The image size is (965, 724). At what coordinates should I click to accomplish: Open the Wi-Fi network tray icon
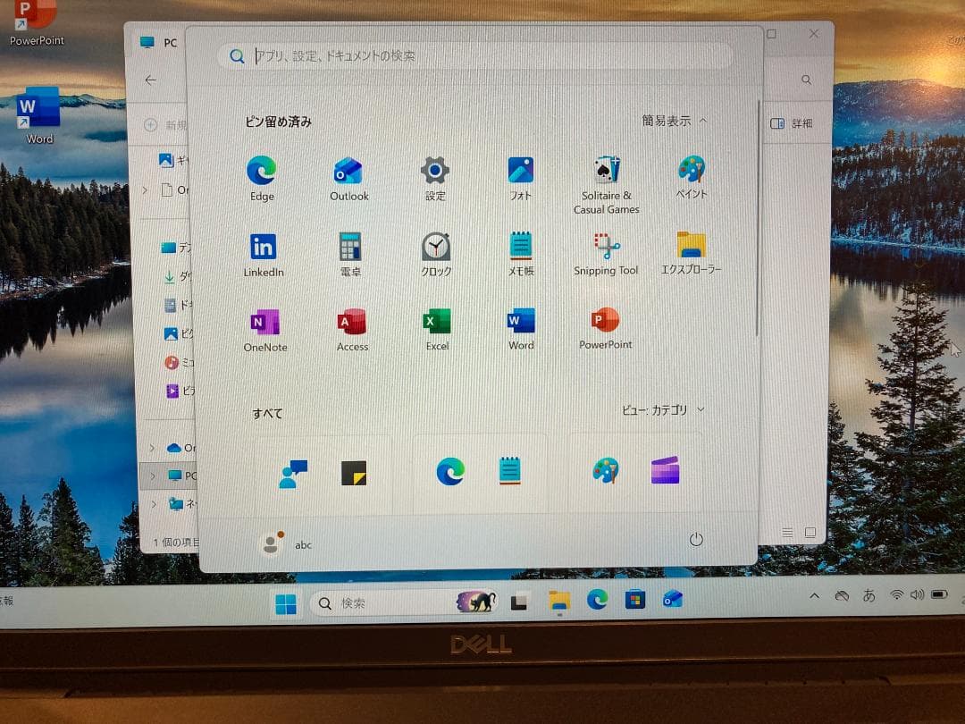tap(897, 594)
